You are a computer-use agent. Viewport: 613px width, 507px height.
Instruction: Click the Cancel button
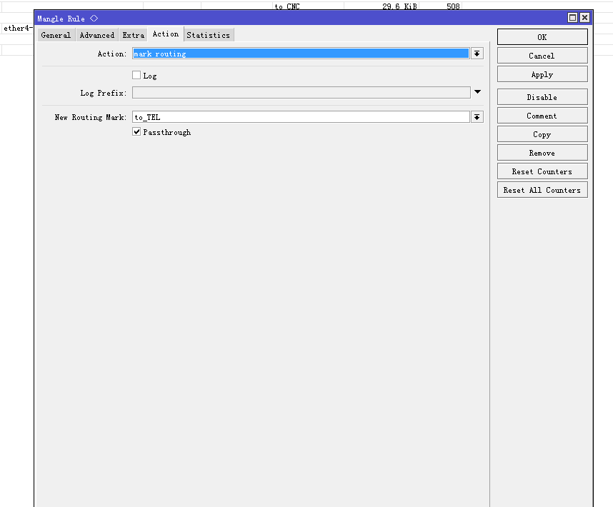coord(542,56)
